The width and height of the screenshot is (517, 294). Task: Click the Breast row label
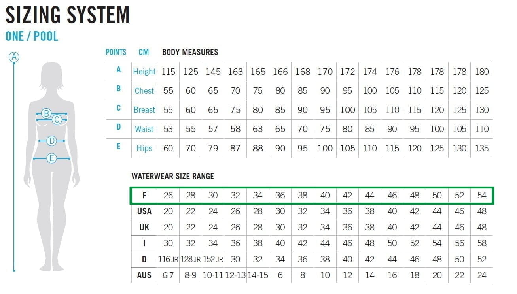[x=144, y=110]
